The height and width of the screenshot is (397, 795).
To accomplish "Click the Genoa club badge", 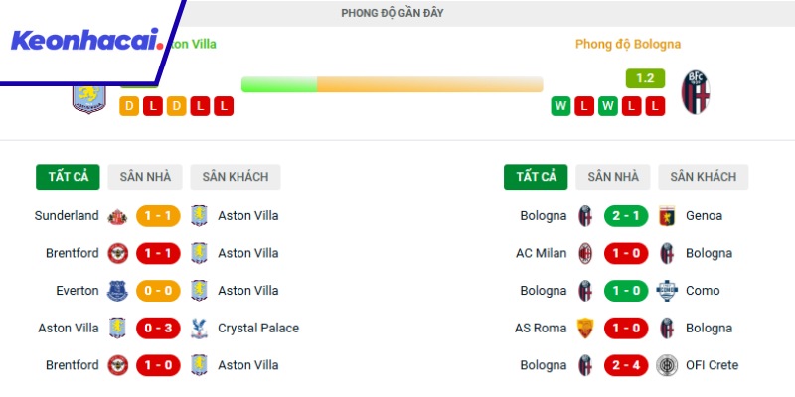I will [667, 215].
